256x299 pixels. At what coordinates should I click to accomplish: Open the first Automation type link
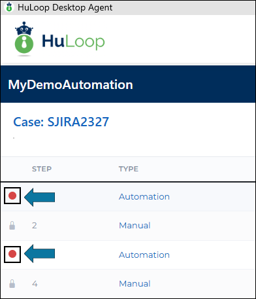[x=144, y=197]
